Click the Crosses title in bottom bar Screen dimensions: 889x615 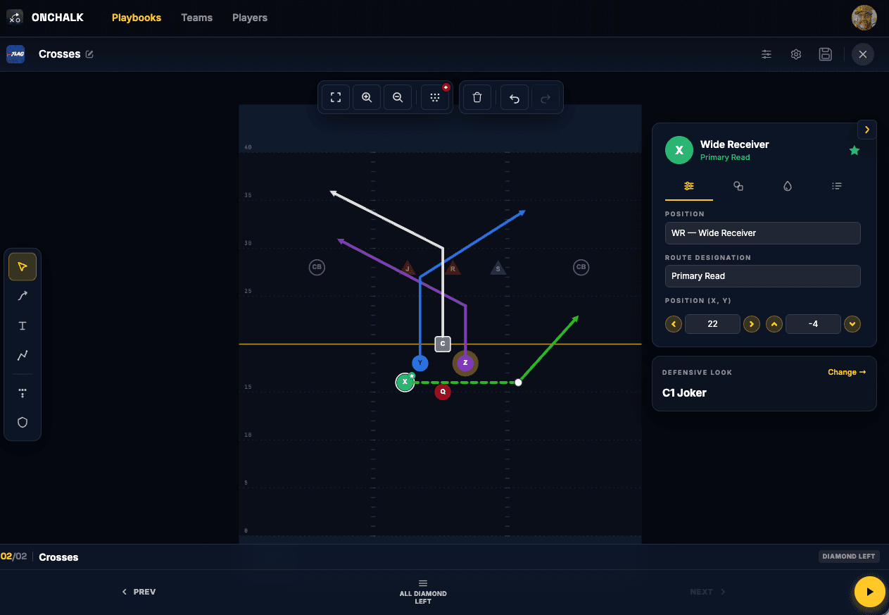[x=58, y=557]
